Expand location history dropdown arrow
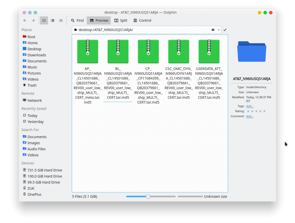Image resolution: width=295 pixels, height=223 pixels. click(218, 30)
